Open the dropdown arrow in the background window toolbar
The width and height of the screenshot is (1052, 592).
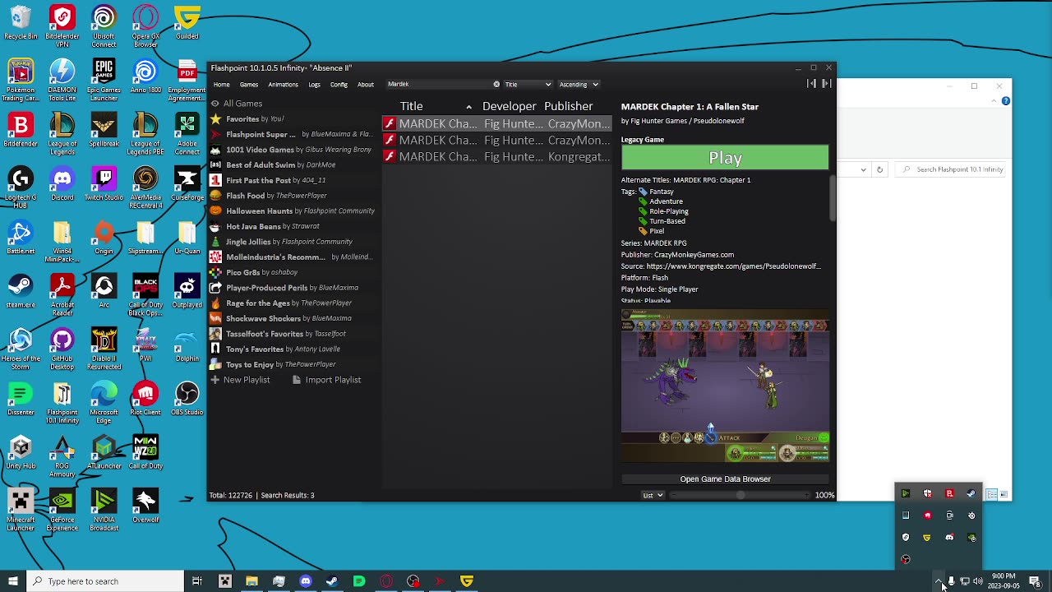(863, 169)
